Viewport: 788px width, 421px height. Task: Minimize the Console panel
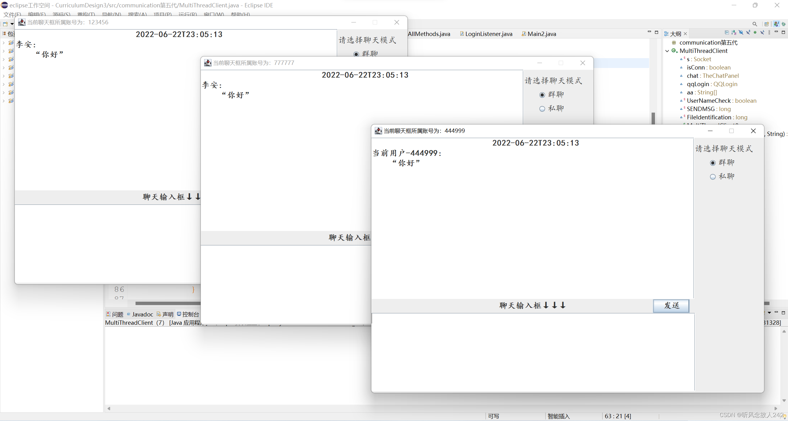pos(776,312)
